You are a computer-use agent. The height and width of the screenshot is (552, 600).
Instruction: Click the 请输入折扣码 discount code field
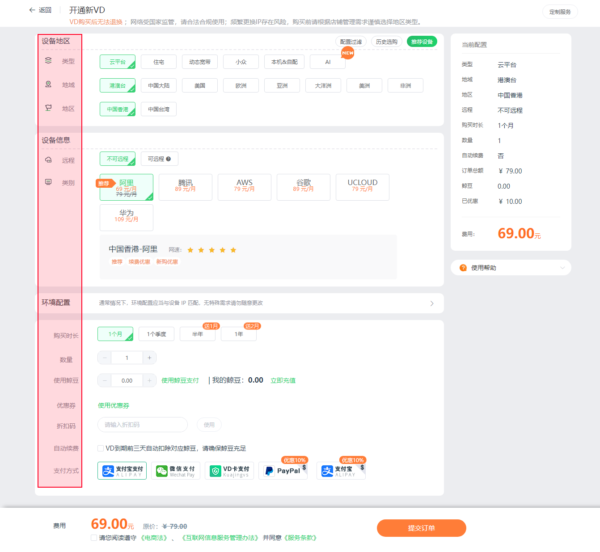pos(143,425)
